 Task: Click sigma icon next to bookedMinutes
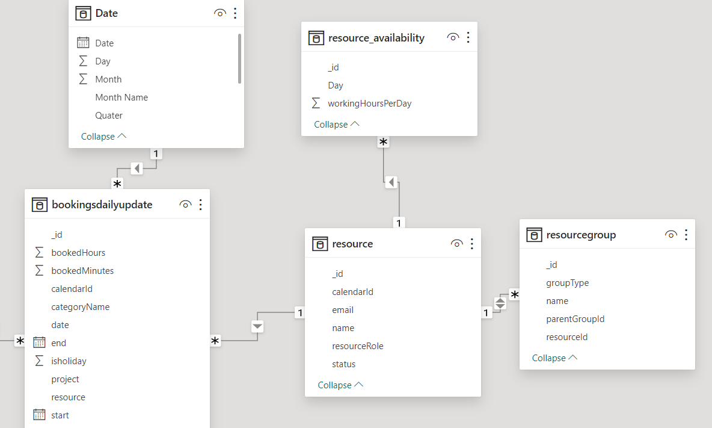tap(40, 270)
